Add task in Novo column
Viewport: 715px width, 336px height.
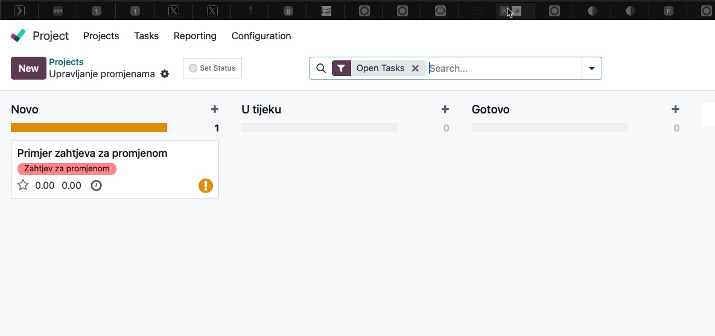pos(214,109)
